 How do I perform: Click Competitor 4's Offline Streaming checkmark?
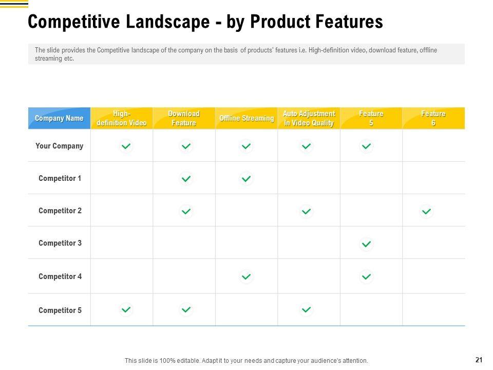pos(246,277)
